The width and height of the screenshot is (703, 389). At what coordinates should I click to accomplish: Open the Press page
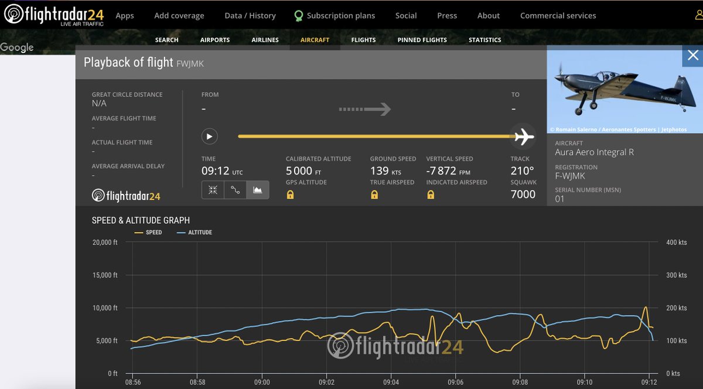pos(447,16)
